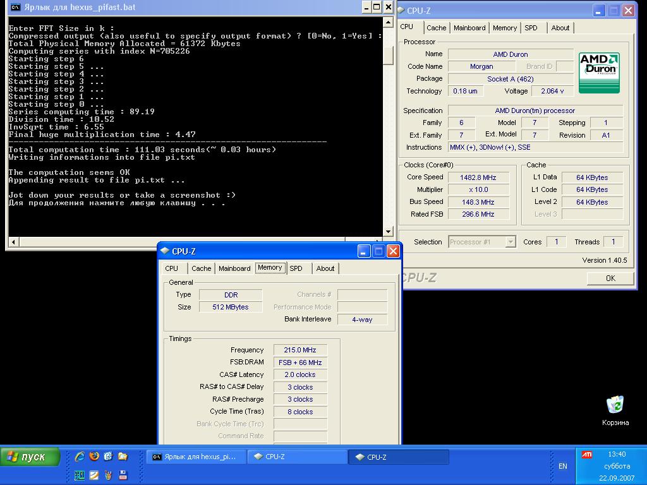Click the Specification field AMD Duron(tm) processor
647x485 pixels.
tap(535, 111)
